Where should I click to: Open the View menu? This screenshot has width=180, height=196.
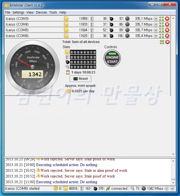(30, 13)
